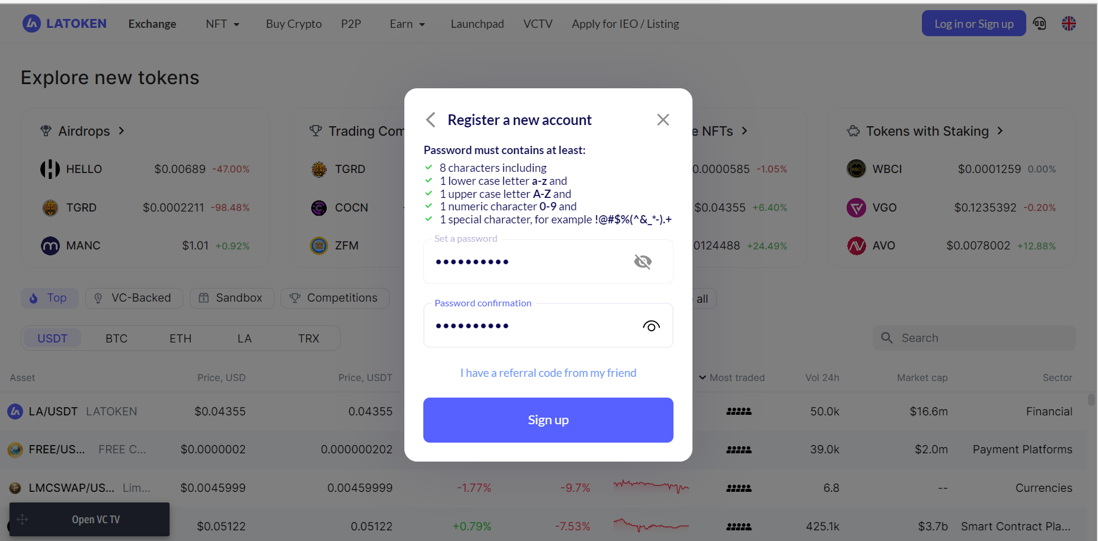Viewport: 1098px width, 541px height.
Task: Switch to the VC-Backed tab
Action: (x=134, y=298)
